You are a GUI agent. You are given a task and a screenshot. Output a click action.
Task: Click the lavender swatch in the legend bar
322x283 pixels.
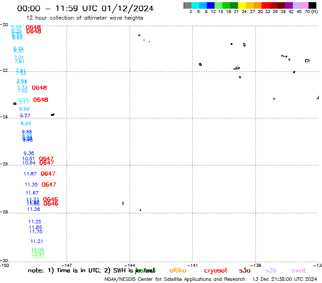pyautogui.click(x=296, y=5)
